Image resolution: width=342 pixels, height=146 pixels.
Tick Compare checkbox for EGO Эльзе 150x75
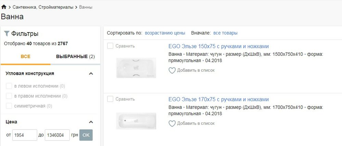[x=110, y=46]
